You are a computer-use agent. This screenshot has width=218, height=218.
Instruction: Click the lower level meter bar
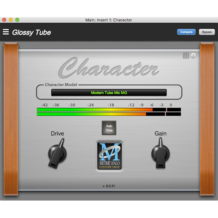click(109, 114)
